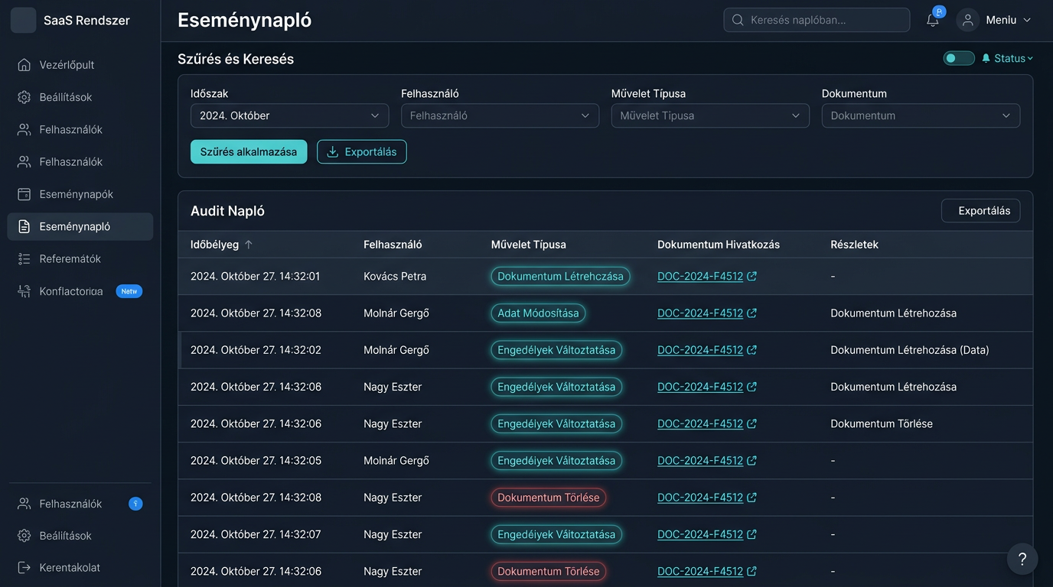The width and height of the screenshot is (1053, 587).
Task: Open external link icon in 14:32:01 row
Action: [x=751, y=276]
